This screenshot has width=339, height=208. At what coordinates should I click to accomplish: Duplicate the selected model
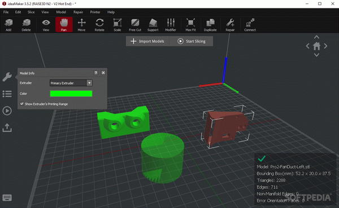210,25
